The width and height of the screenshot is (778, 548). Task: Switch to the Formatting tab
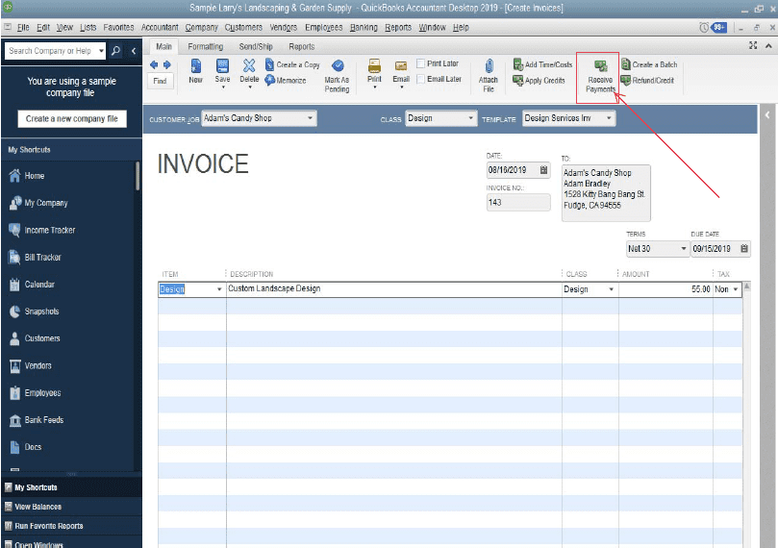pyautogui.click(x=206, y=46)
